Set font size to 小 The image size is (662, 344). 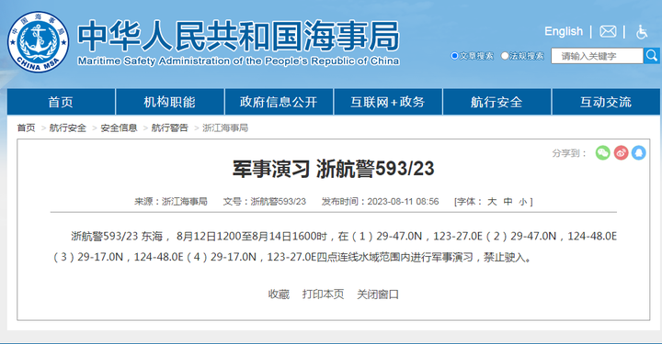522,202
